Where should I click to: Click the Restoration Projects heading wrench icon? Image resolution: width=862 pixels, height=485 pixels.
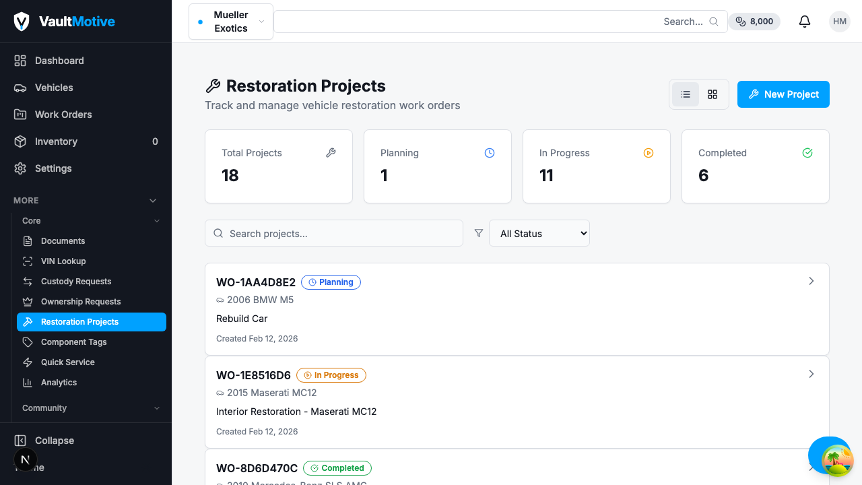(213, 86)
